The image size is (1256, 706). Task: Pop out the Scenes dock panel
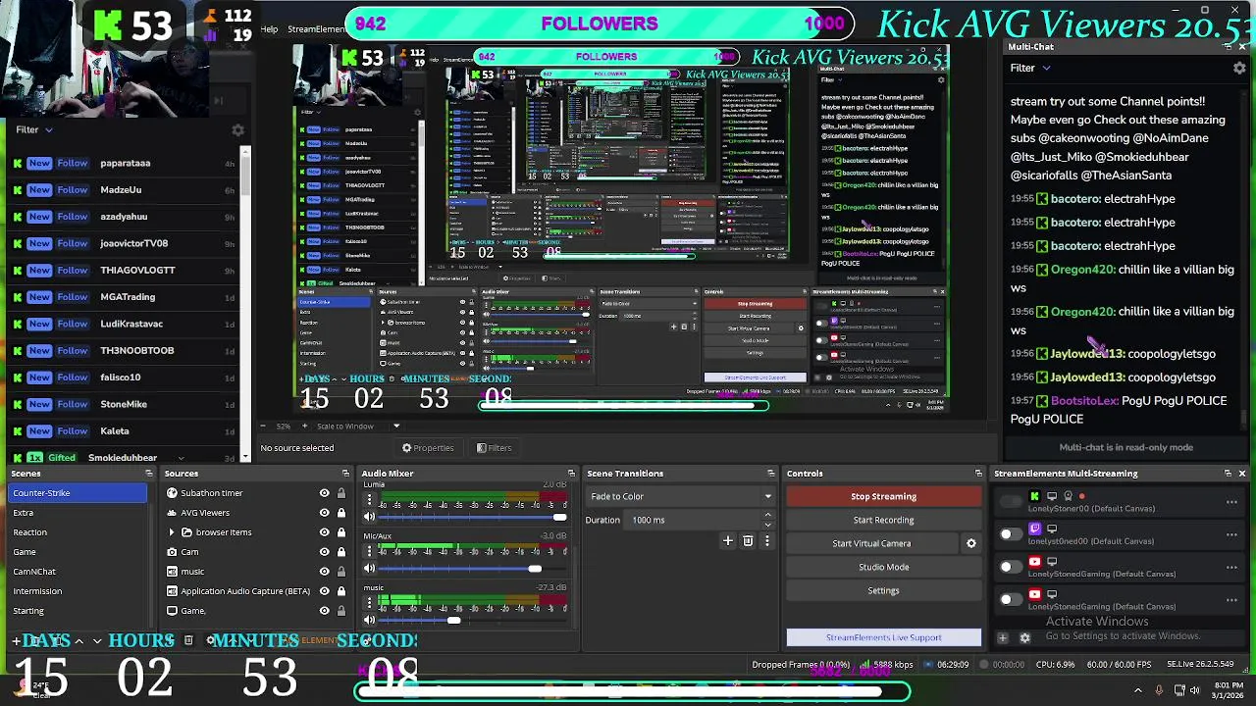tap(149, 474)
